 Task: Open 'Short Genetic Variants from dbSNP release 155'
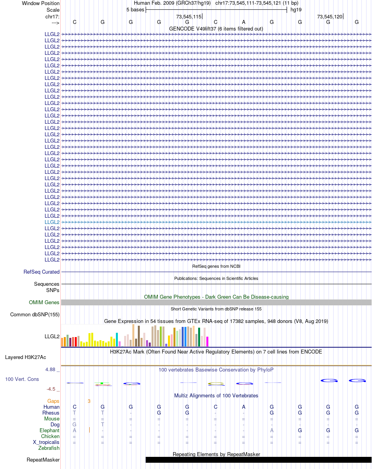216,309
